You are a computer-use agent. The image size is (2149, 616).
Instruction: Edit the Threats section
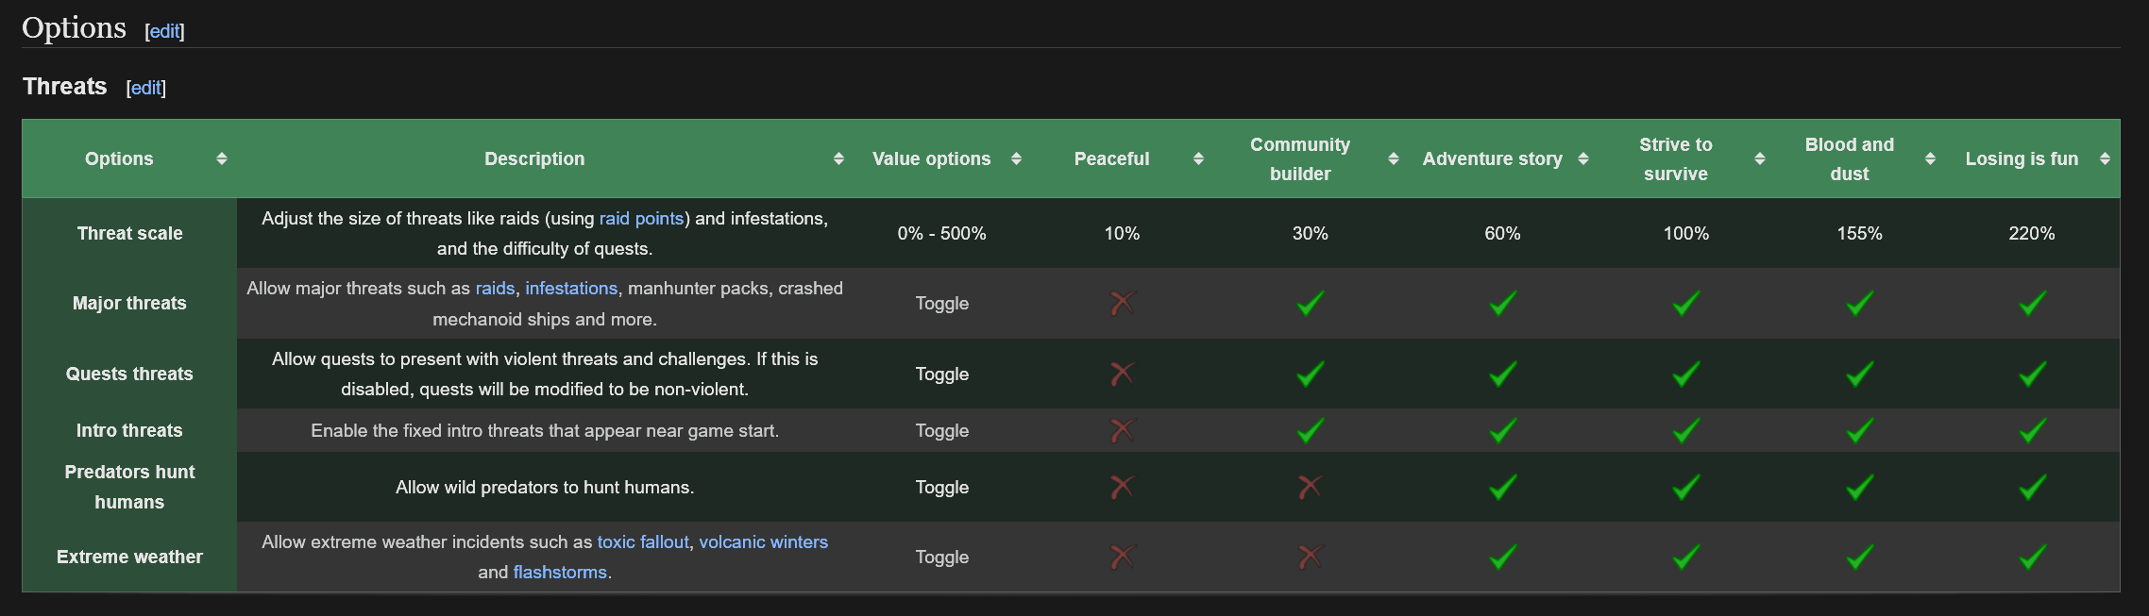pos(146,88)
